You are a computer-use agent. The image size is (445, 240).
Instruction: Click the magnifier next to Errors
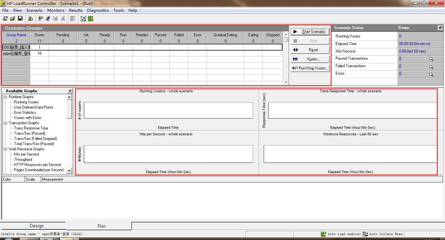coord(431,74)
